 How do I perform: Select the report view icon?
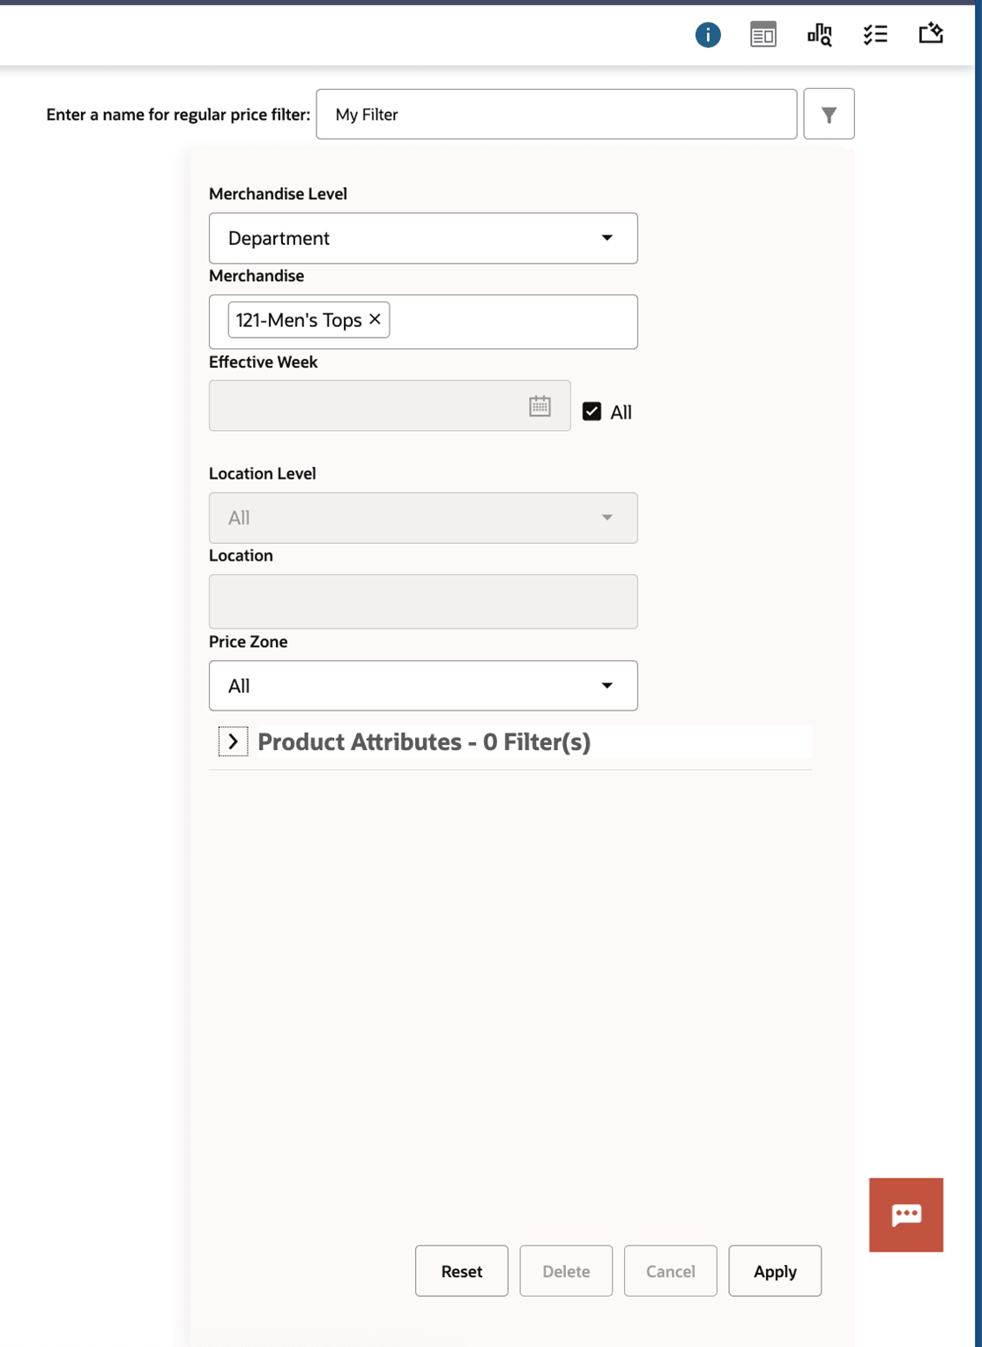coord(763,34)
